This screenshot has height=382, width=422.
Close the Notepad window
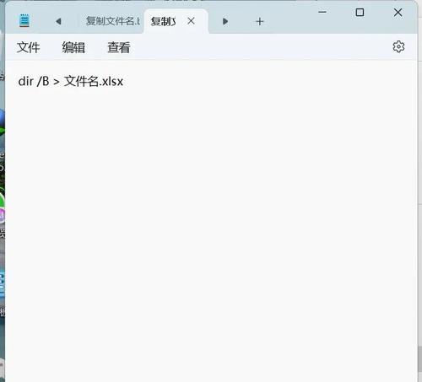coord(398,12)
